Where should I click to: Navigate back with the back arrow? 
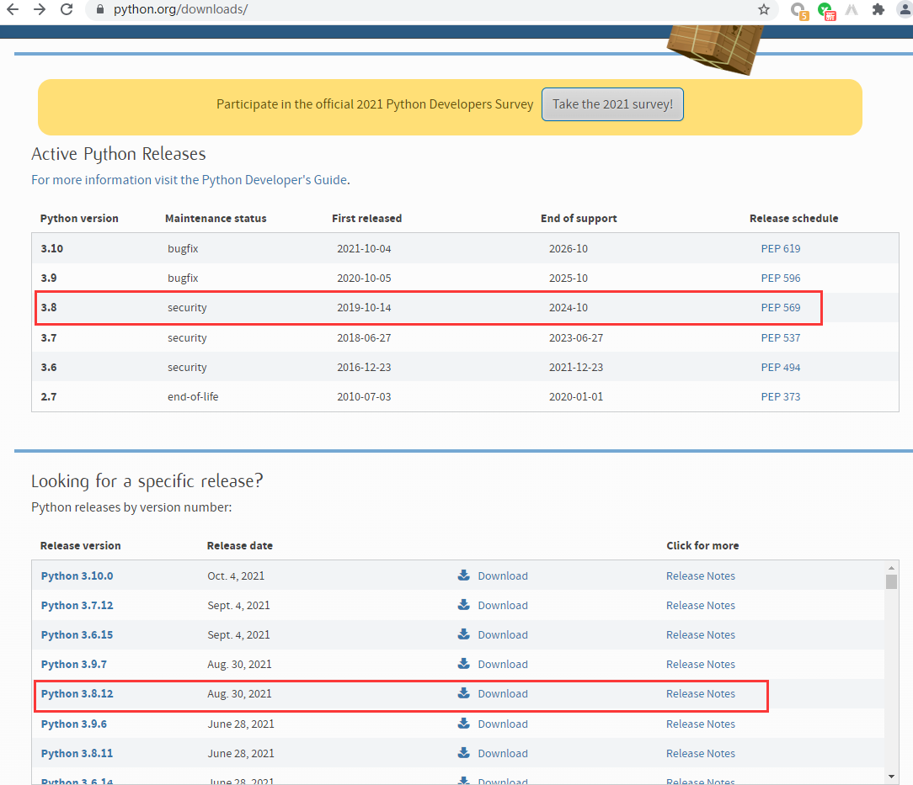point(12,10)
